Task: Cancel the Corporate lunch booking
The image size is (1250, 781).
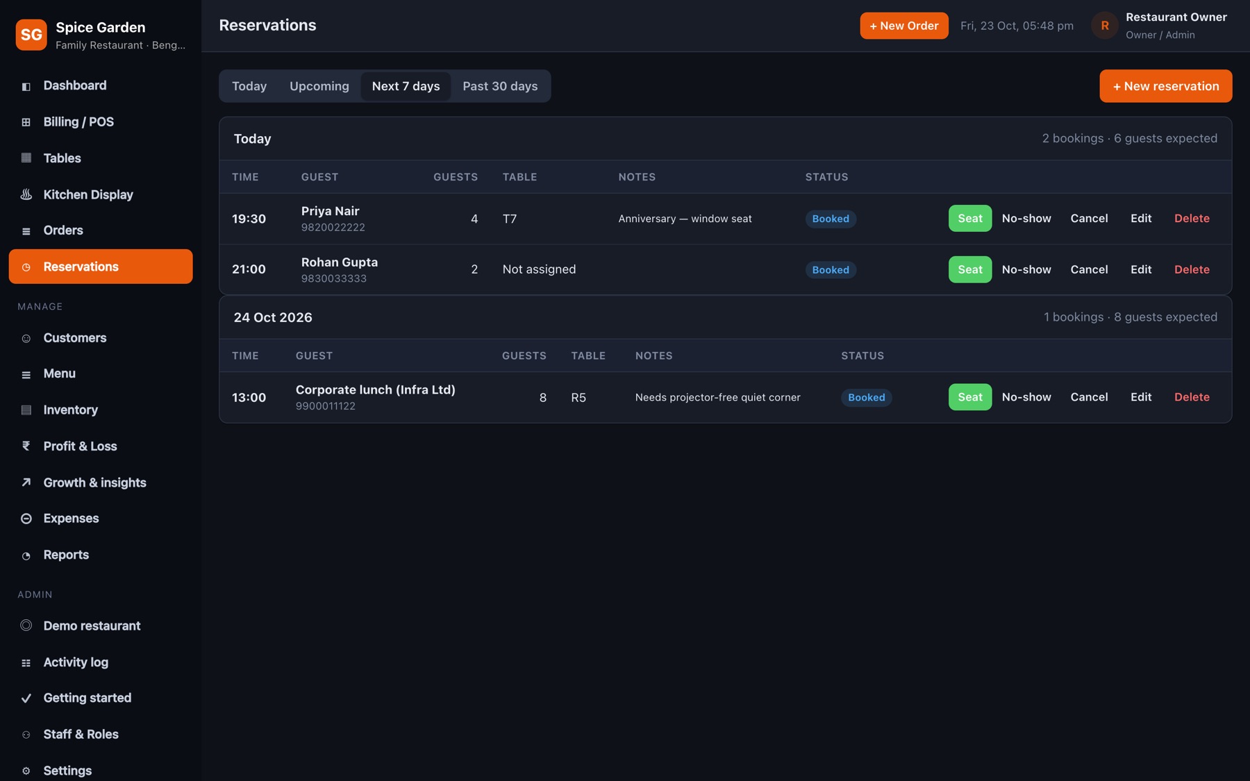Action: point(1088,397)
